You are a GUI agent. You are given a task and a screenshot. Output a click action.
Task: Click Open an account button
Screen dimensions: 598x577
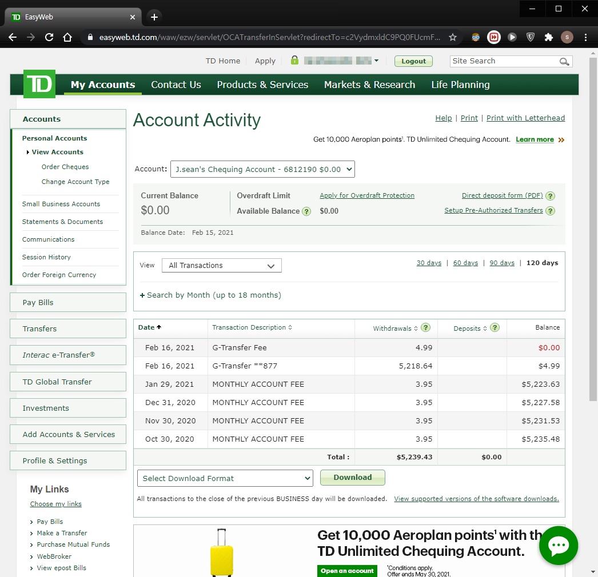(347, 571)
